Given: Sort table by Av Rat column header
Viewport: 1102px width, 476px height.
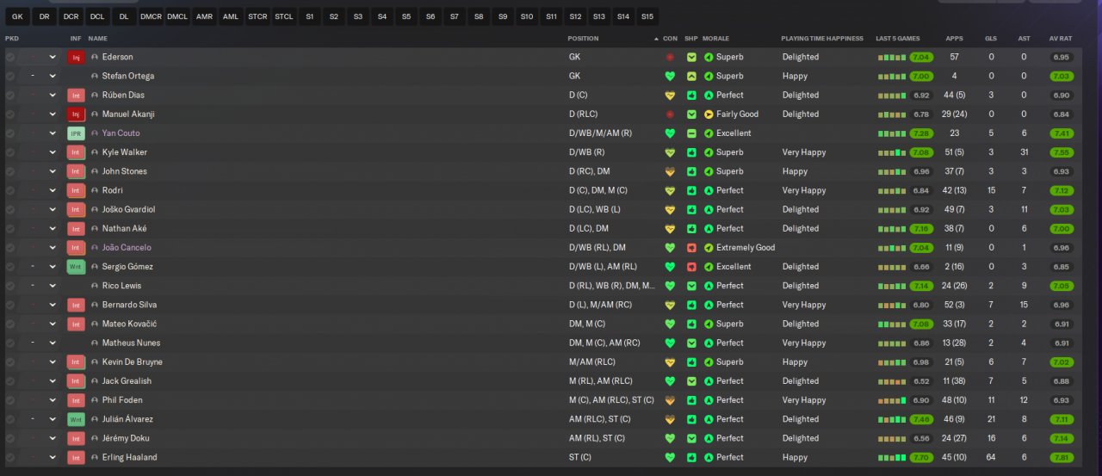Looking at the screenshot, I should point(1061,39).
